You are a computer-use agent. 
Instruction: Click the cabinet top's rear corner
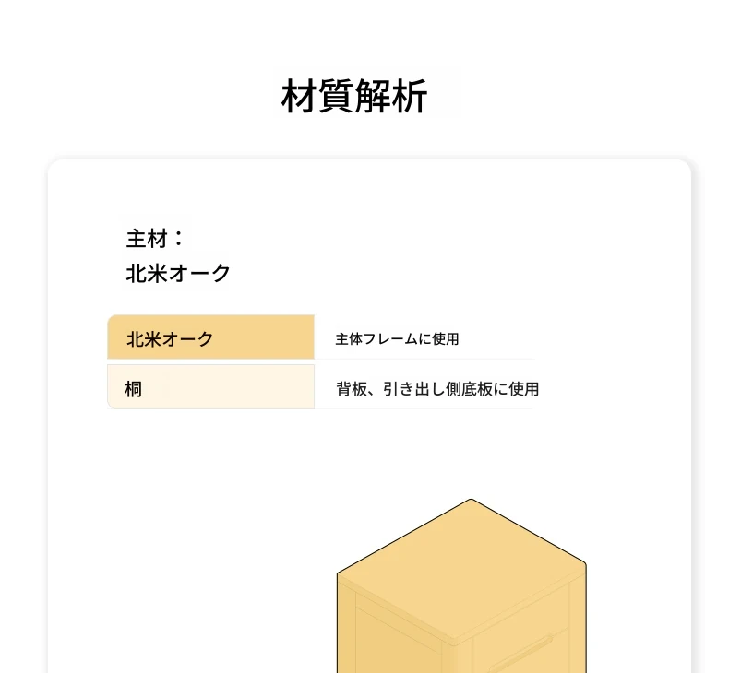pyautogui.click(x=472, y=501)
